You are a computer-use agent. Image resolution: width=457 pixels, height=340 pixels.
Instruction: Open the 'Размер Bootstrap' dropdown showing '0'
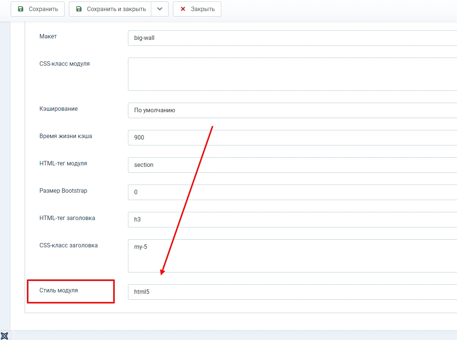[258, 192]
